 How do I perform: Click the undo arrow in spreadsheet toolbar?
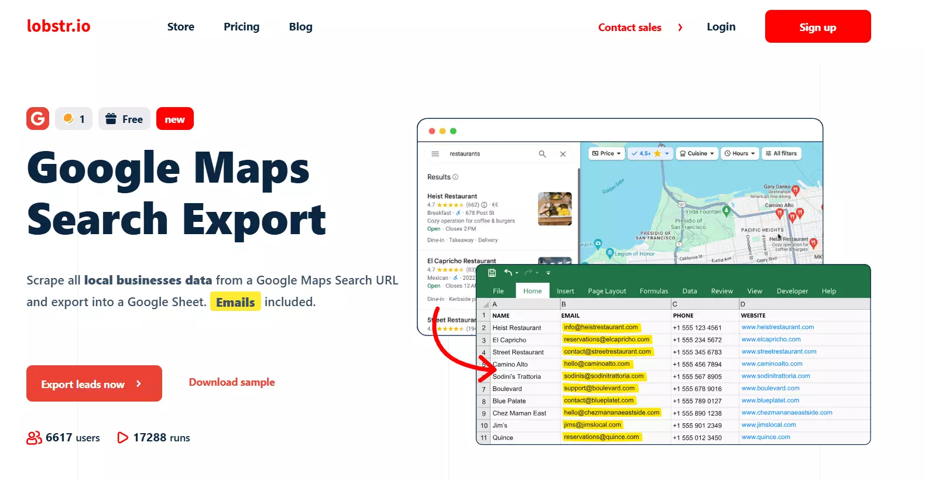click(x=508, y=273)
